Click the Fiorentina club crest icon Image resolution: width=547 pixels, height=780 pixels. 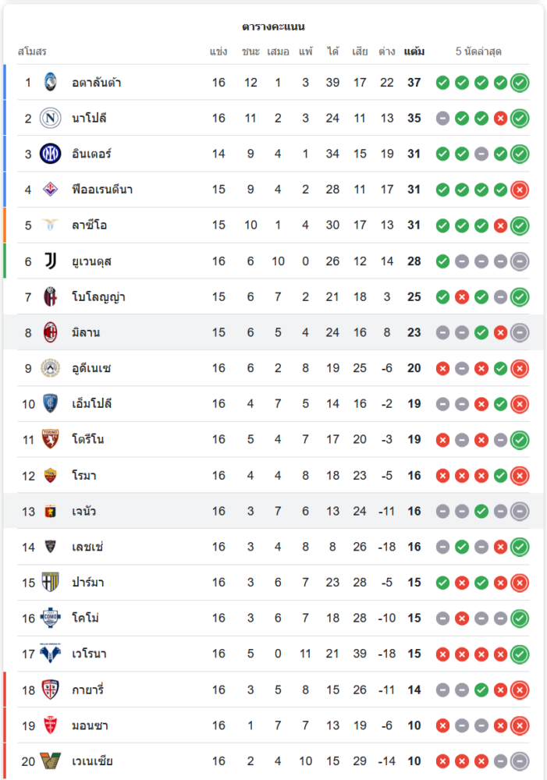click(x=51, y=190)
